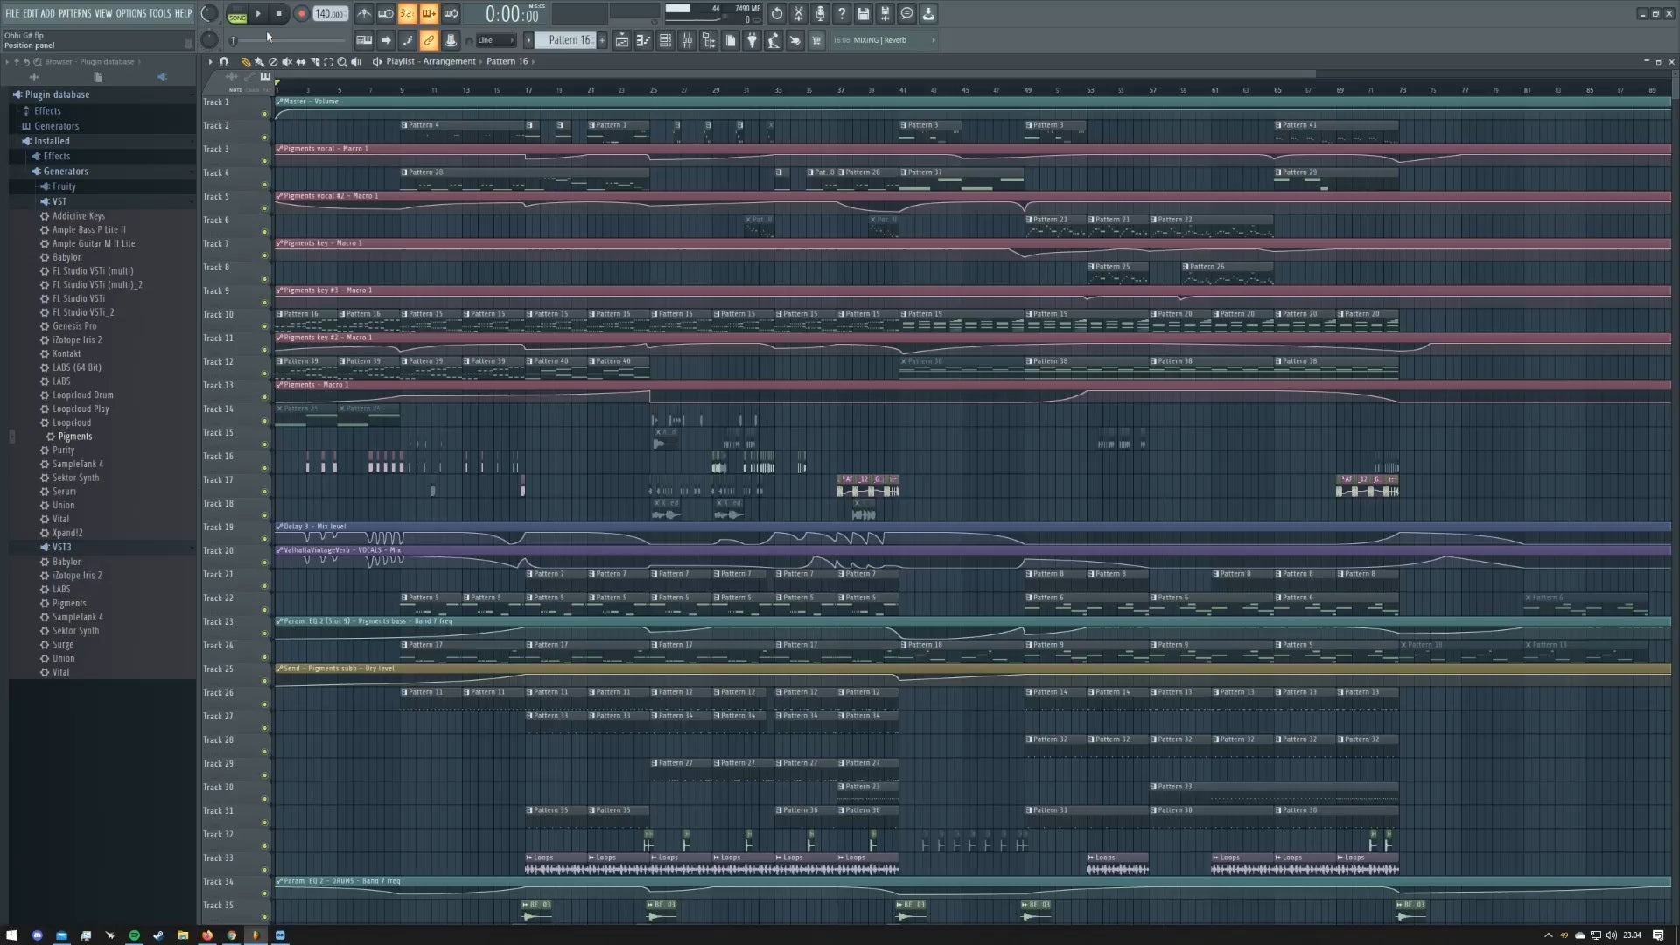Image resolution: width=1680 pixels, height=945 pixels.
Task: Open the PATTERNS menu
Action: (74, 13)
